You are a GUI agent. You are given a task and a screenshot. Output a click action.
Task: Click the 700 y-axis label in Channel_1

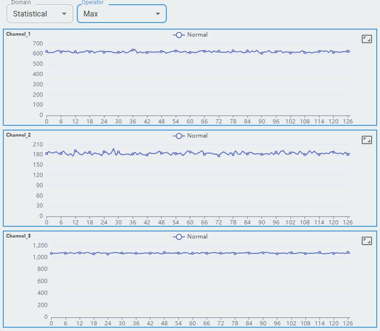click(38, 43)
